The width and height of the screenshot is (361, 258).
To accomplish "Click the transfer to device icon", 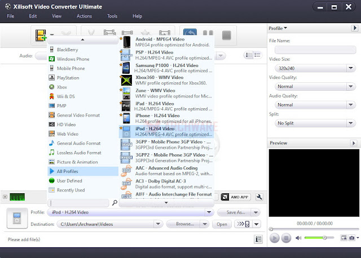I will [x=243, y=224].
